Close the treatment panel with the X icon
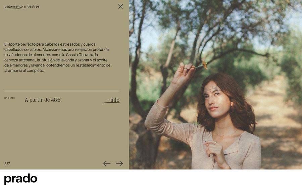Image resolution: width=302 pixels, height=189 pixels. click(120, 6)
